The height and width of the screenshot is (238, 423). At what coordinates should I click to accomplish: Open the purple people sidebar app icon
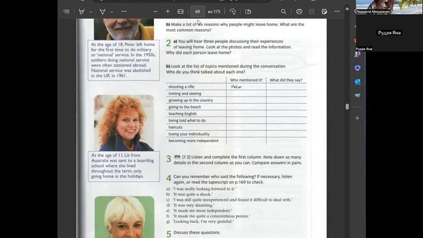tap(358, 54)
